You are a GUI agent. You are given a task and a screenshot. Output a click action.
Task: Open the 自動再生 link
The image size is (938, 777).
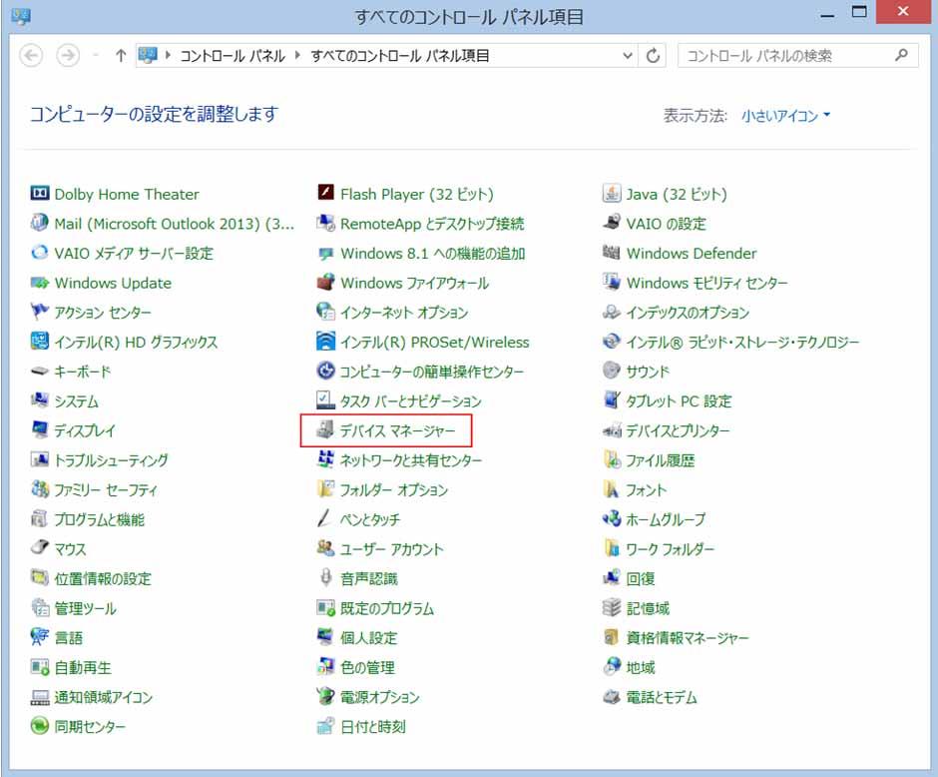click(83, 667)
